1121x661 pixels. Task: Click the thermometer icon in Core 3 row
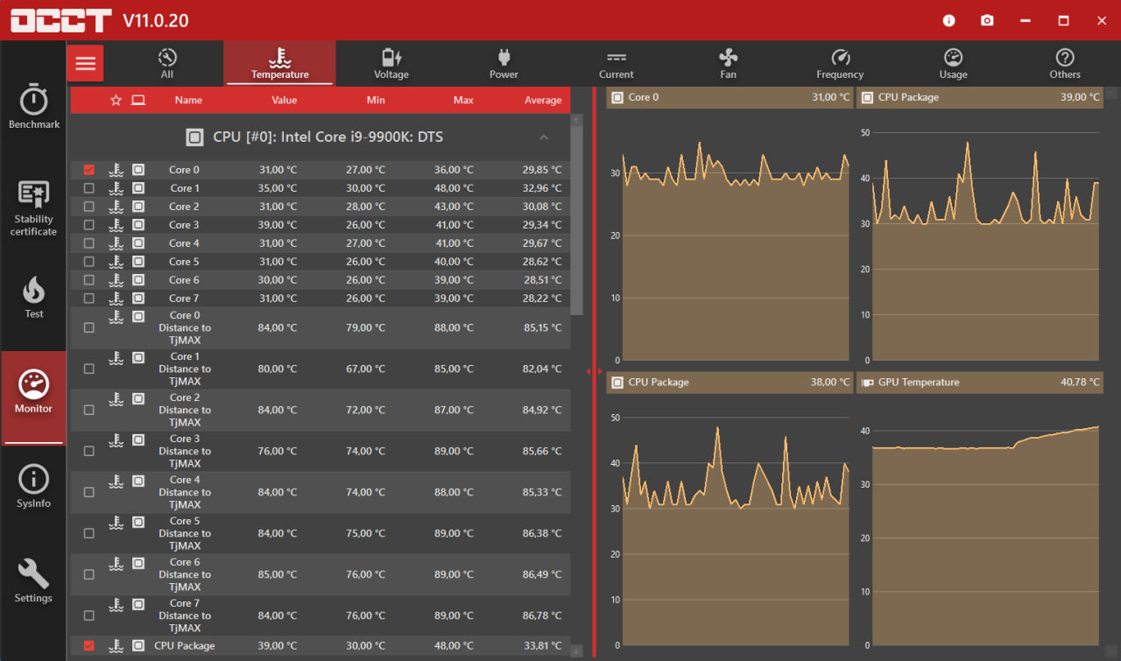tap(116, 224)
